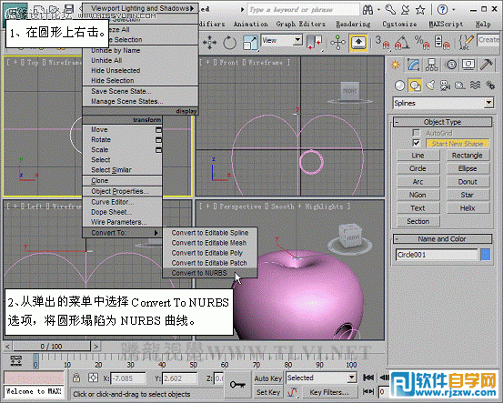Open the Hierarchy panel tab icon
The width and height of the screenshot is (503, 403).
pyautogui.click(x=431, y=65)
